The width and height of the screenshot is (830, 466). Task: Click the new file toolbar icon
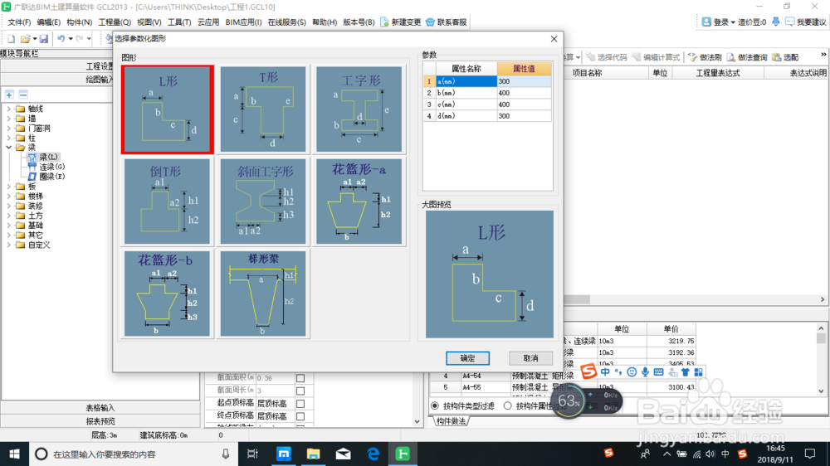(x=11, y=39)
